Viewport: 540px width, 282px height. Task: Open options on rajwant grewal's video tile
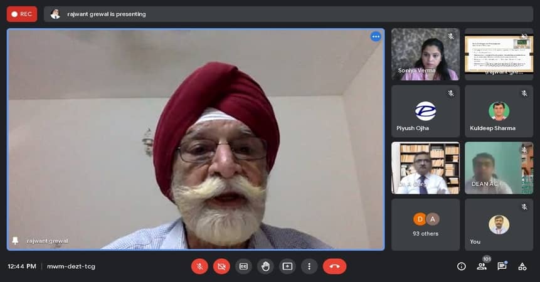click(376, 36)
